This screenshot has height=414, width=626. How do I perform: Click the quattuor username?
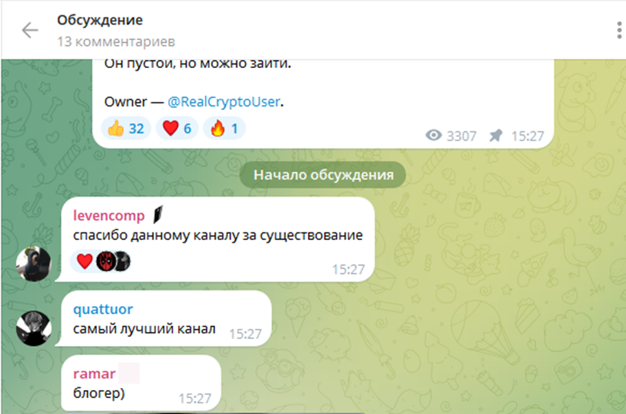pos(103,309)
